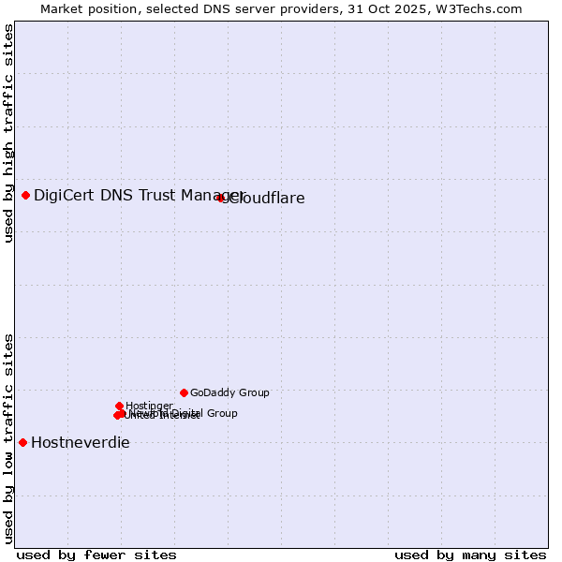Click the Newfold Digital Group data point

point(122,413)
